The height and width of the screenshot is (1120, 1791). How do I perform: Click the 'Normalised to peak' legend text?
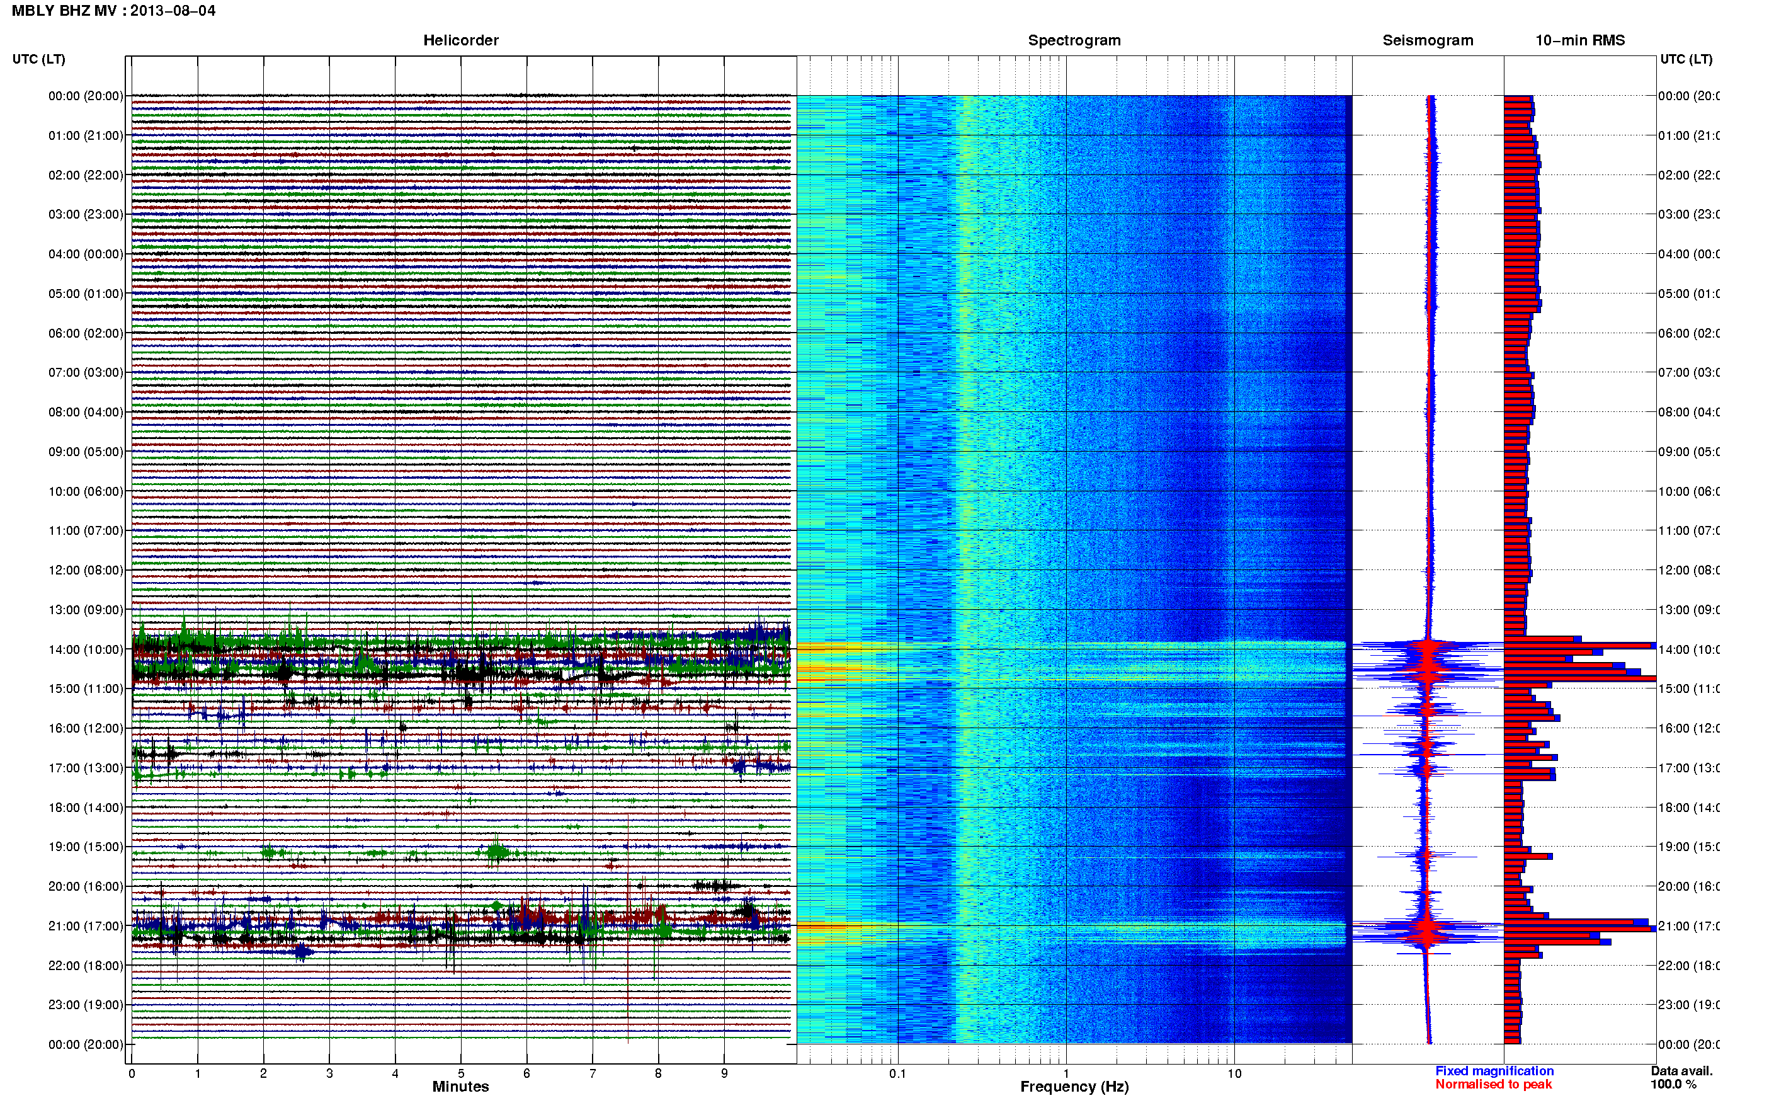point(1493,1085)
